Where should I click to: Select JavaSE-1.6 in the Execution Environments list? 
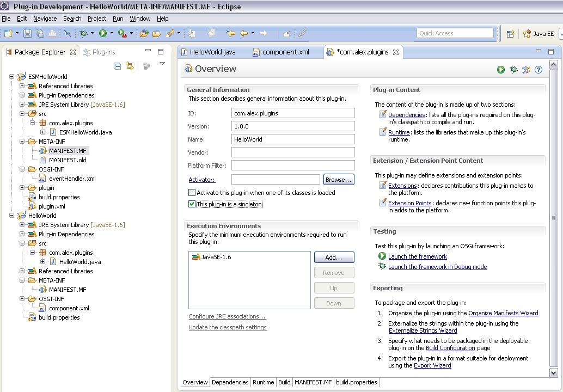[212, 256]
